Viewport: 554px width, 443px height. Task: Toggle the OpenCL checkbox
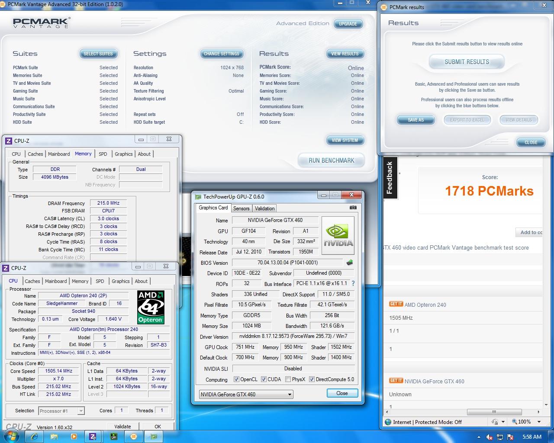[236, 379]
